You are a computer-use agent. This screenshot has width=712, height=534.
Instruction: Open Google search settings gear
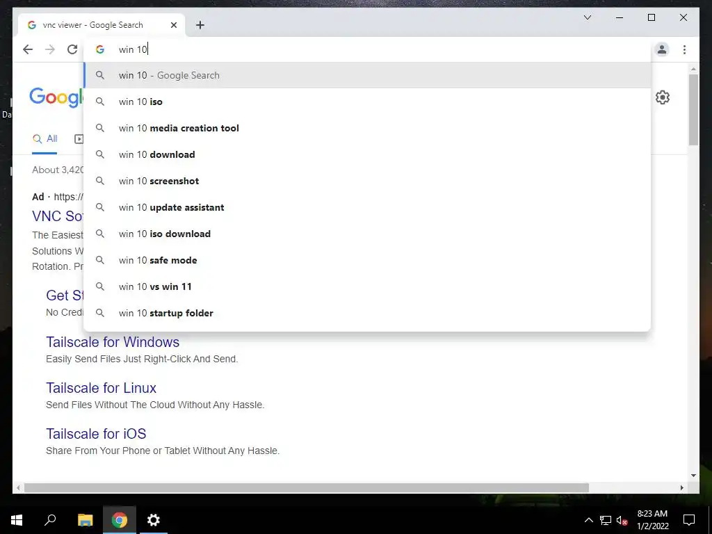pyautogui.click(x=663, y=97)
